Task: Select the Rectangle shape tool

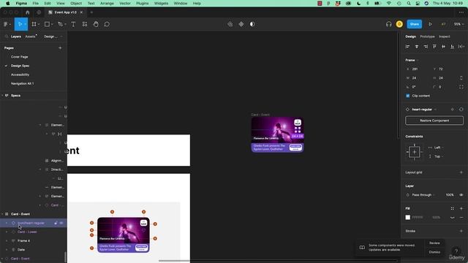Action: click(47, 24)
